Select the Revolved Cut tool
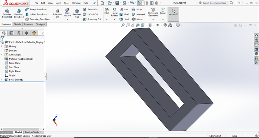Viewport: 259px width, 138px height. point(77,13)
